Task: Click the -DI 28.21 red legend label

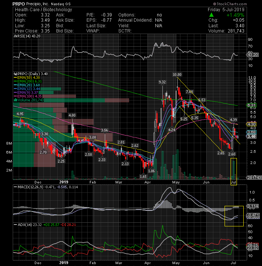Action: pos(68,225)
